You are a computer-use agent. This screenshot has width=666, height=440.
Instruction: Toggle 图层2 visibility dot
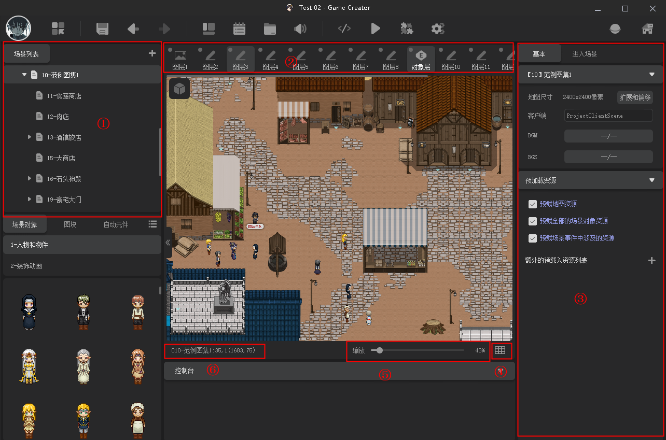coord(200,50)
